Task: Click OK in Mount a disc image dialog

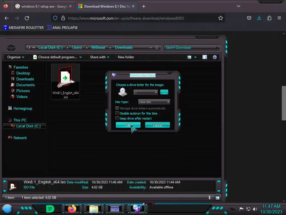Action: tap(128, 125)
